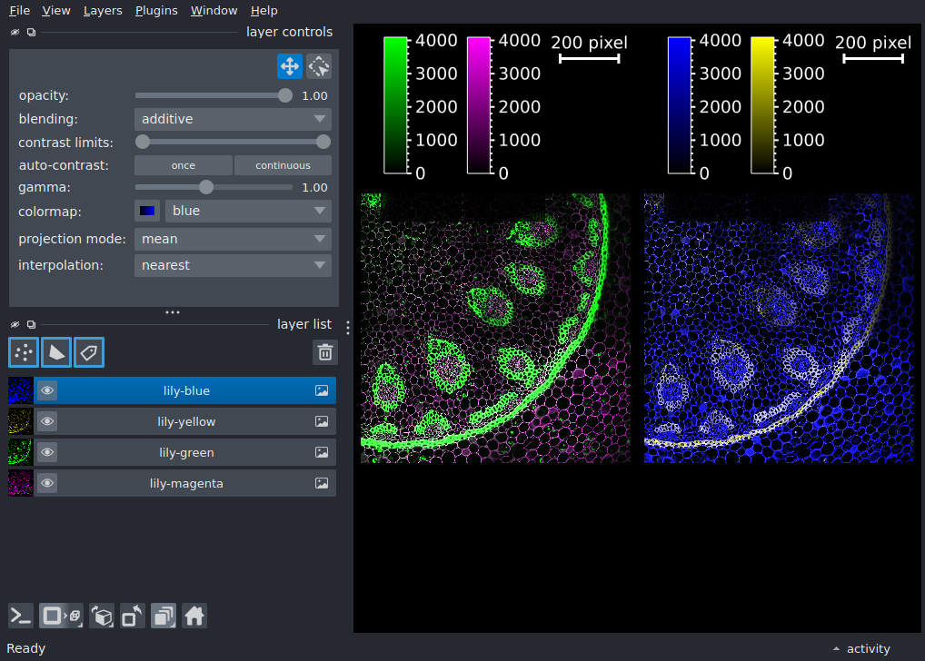Transpose the displayed dimensions

click(132, 617)
